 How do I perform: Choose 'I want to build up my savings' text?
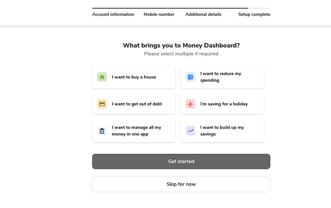[222, 131]
